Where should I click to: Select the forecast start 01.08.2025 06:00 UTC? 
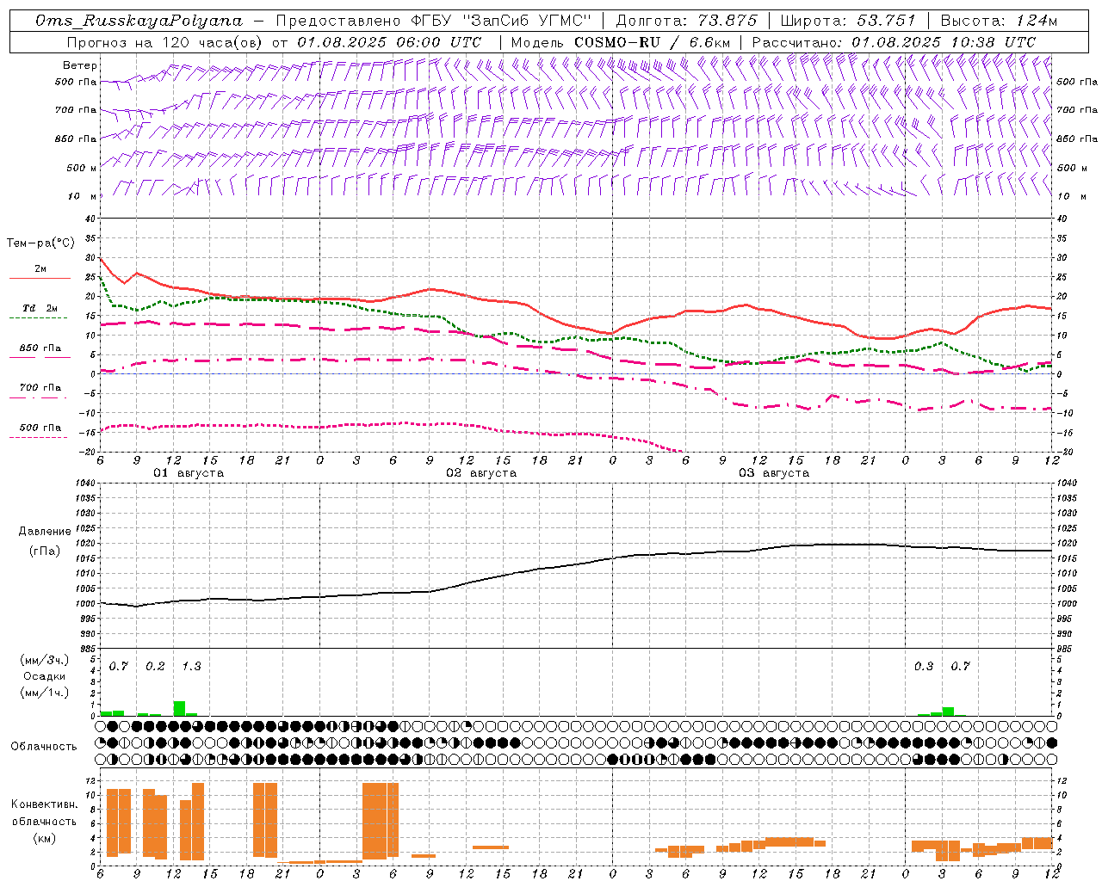[389, 42]
